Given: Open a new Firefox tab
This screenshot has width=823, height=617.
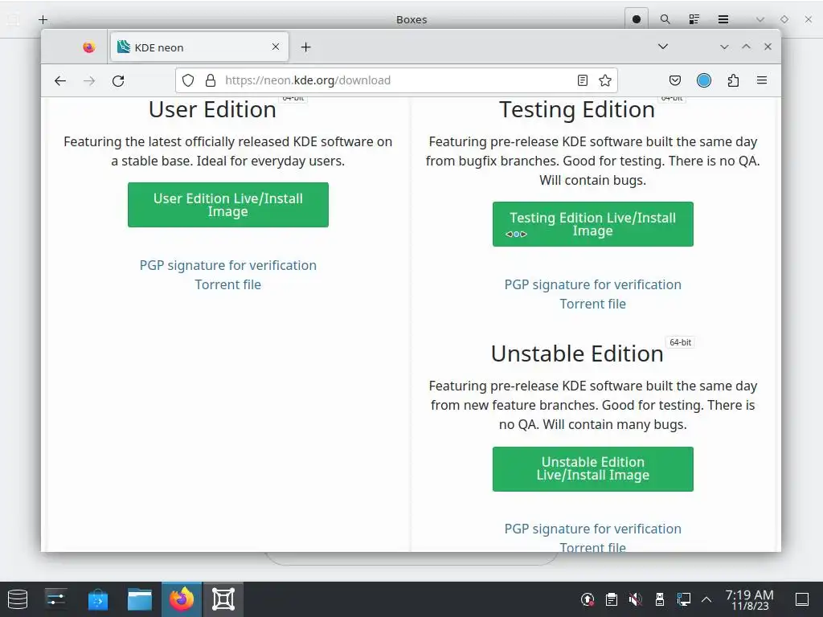Looking at the screenshot, I should pos(306,47).
